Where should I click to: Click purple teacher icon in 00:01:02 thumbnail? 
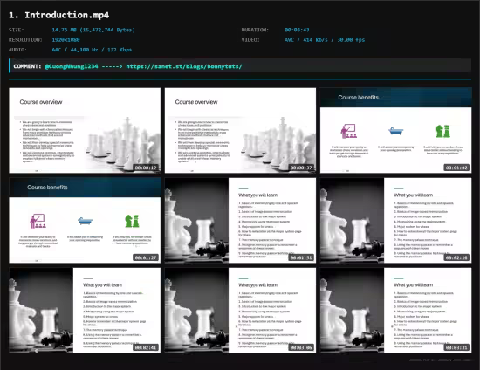point(349,131)
